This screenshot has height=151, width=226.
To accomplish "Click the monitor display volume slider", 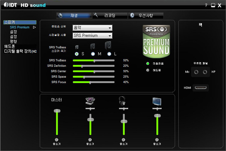I will tap(157, 125).
